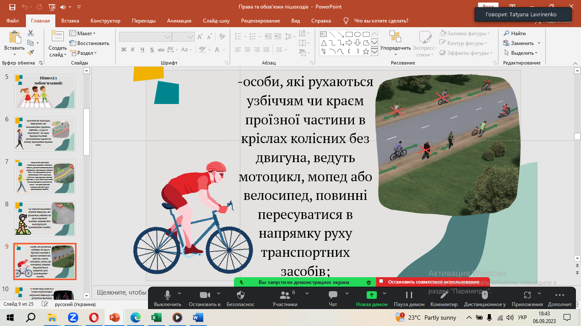Select the oval shape in gallery

(357, 34)
